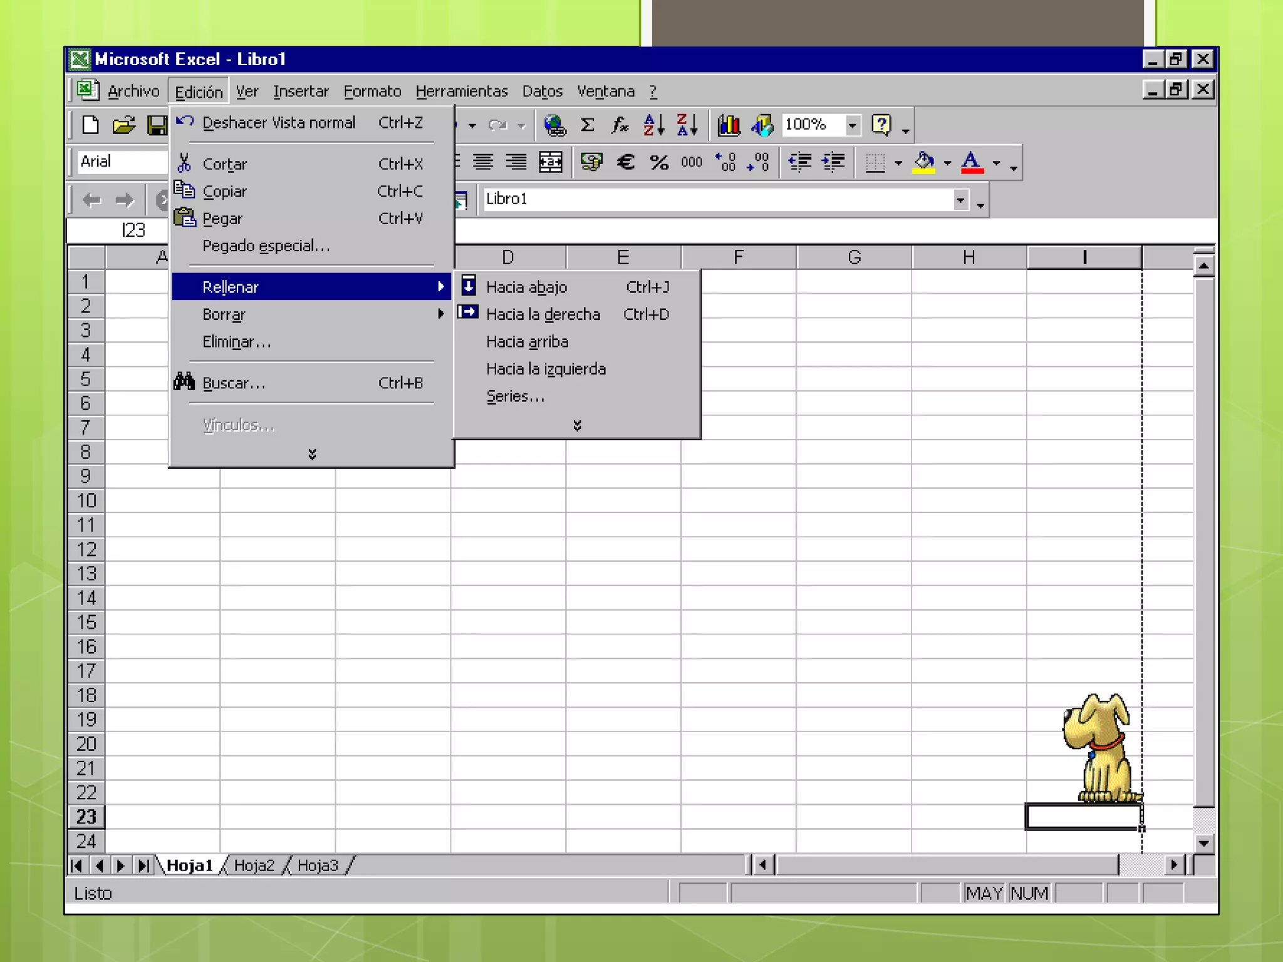Toggle center alignment button
The width and height of the screenshot is (1283, 962).
pos(482,162)
